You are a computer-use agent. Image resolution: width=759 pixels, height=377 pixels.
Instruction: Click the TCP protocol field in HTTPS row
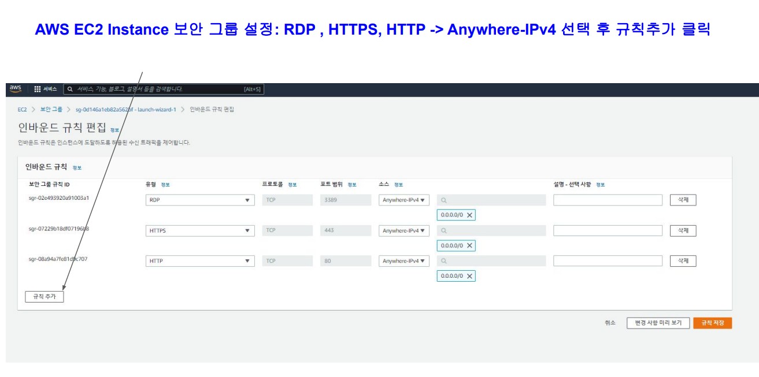pyautogui.click(x=287, y=230)
